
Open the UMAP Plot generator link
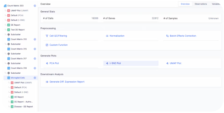coord(175,63)
